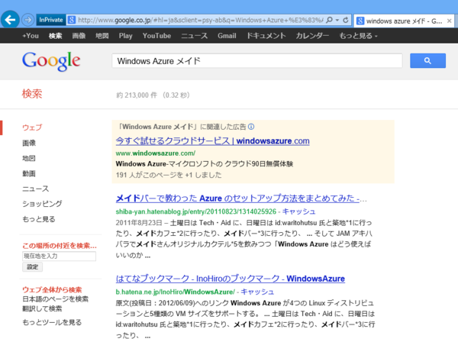Select ウェブ in the left sidebar
The image size is (458, 342).
pos(32,127)
